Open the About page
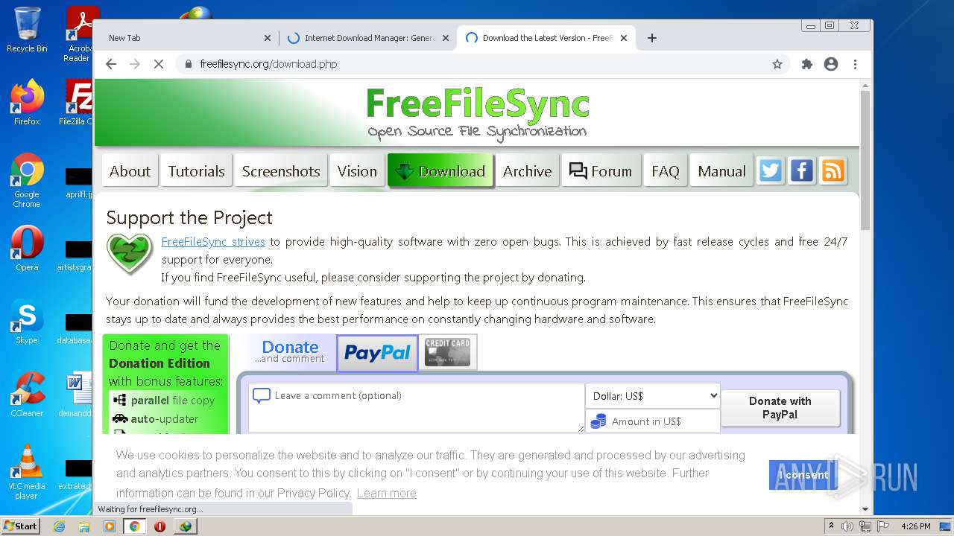This screenshot has width=954, height=536. click(130, 171)
